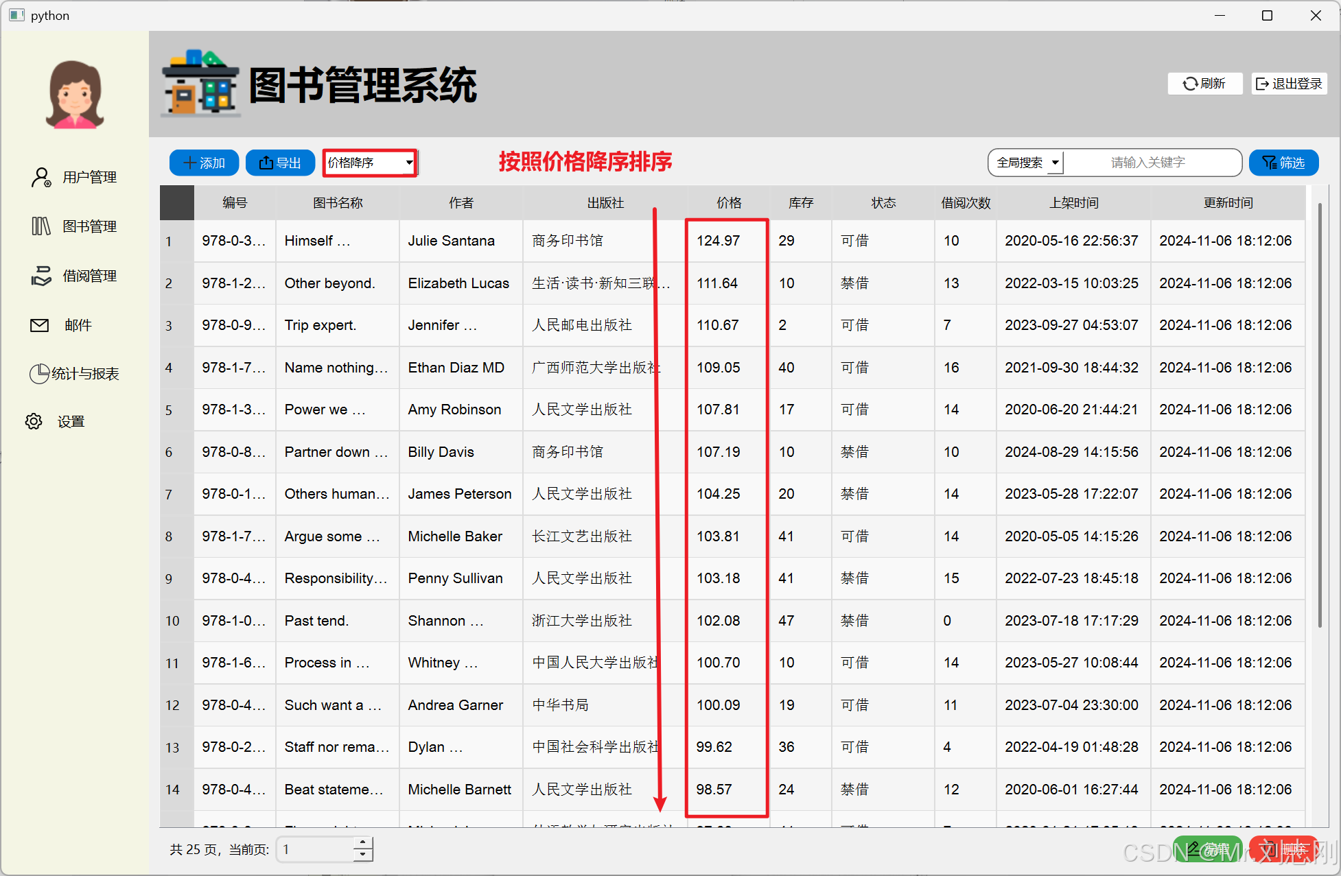
Task: Click the 库存 column header
Action: (x=800, y=203)
